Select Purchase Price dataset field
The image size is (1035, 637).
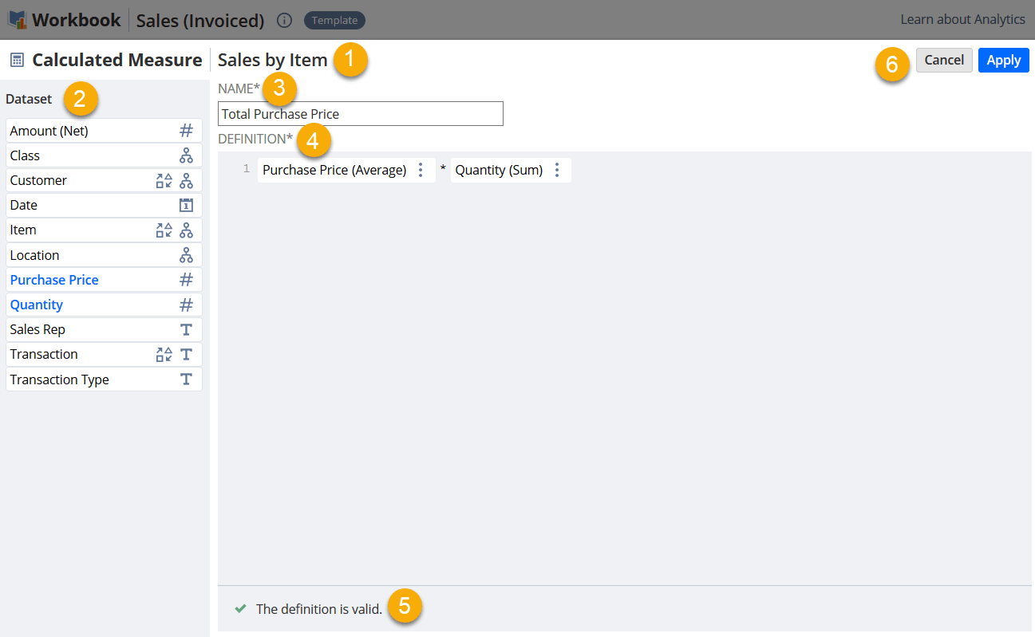pyautogui.click(x=104, y=280)
